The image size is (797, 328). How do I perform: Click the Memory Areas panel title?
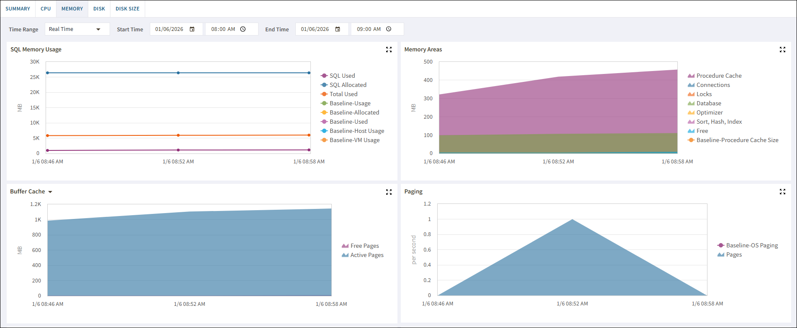pyautogui.click(x=423, y=49)
